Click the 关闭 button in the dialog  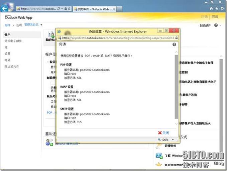pyautogui.click(x=163, y=133)
